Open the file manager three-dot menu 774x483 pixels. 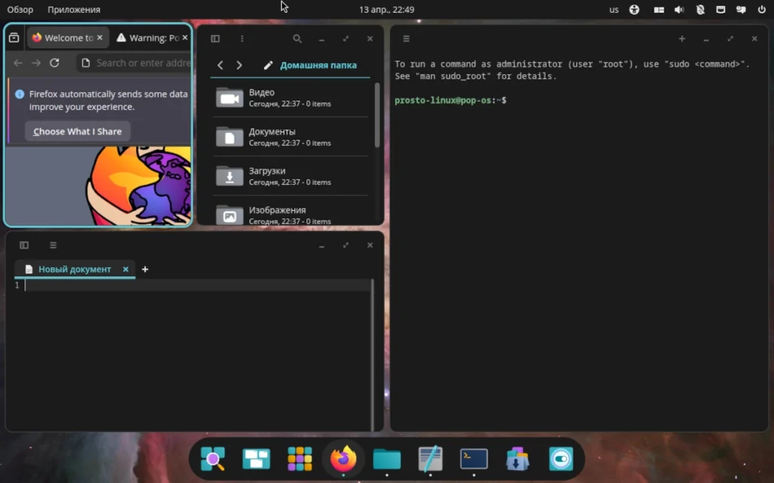click(242, 38)
